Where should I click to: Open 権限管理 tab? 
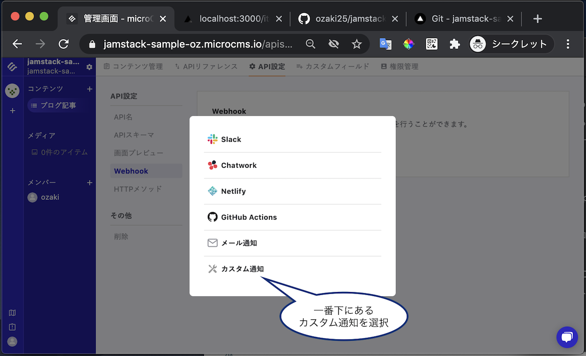[400, 66]
